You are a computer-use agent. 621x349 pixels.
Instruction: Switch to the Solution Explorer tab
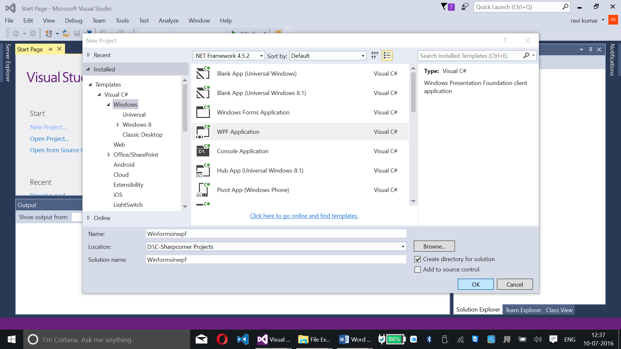click(478, 310)
